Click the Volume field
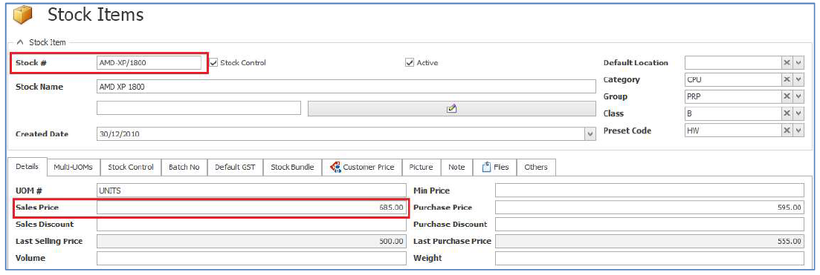This screenshot has width=820, height=275. (x=251, y=258)
